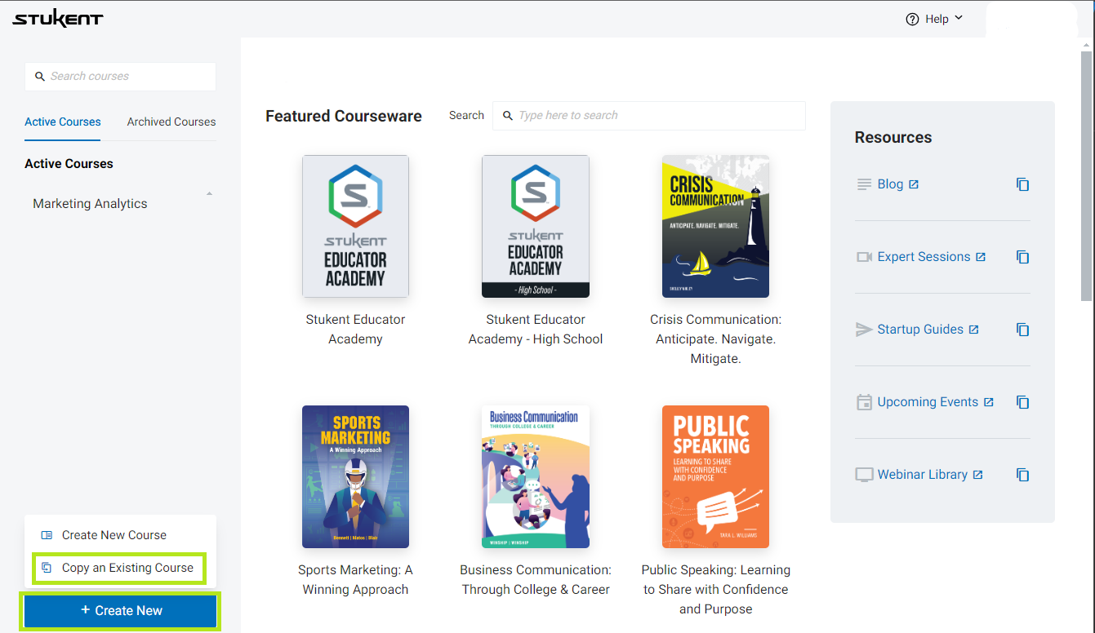Click external-link icon next to Webinar Library
The height and width of the screenshot is (633, 1095).
(978, 475)
